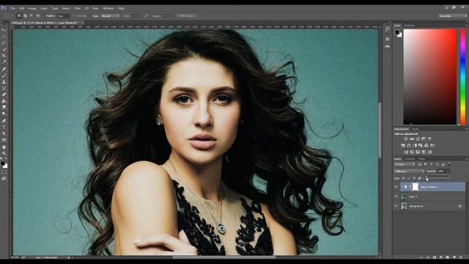469x264 pixels.
Task: Add a Levels adjustment
Action: point(412,139)
